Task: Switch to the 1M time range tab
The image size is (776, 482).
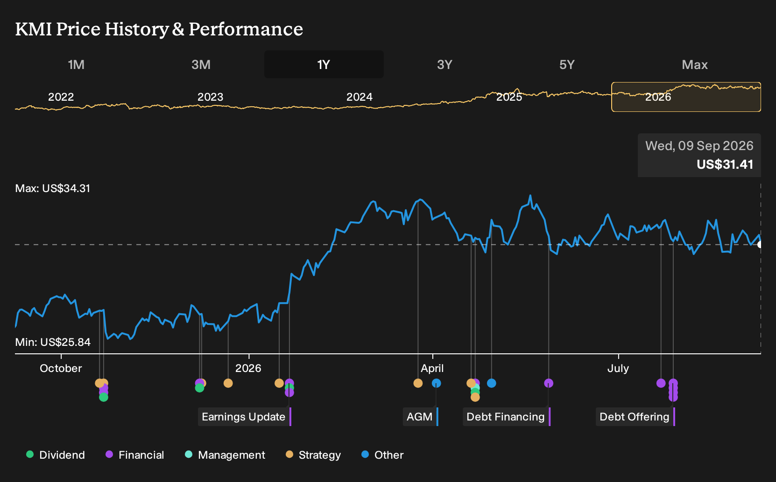Action: click(x=76, y=64)
